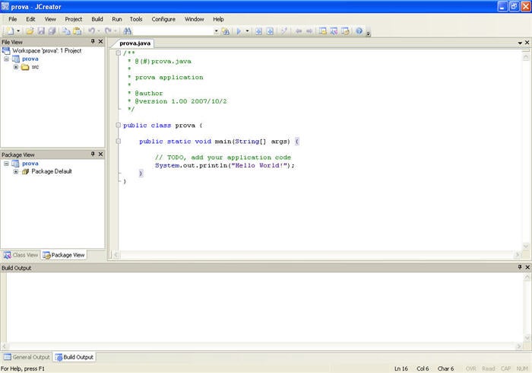Create a new file with toolbar icon
This screenshot has height=373, width=532.
(x=10, y=31)
